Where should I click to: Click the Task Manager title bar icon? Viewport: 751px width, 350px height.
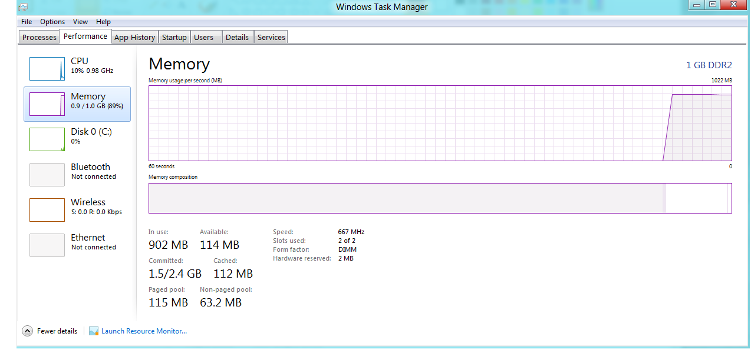tap(22, 7)
